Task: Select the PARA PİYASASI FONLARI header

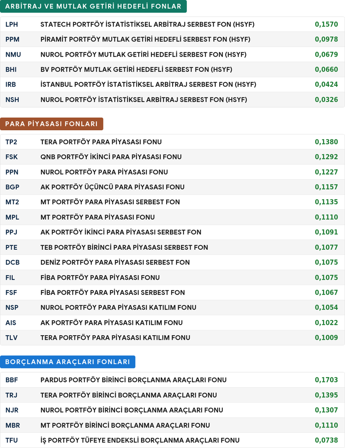Action: [52, 124]
